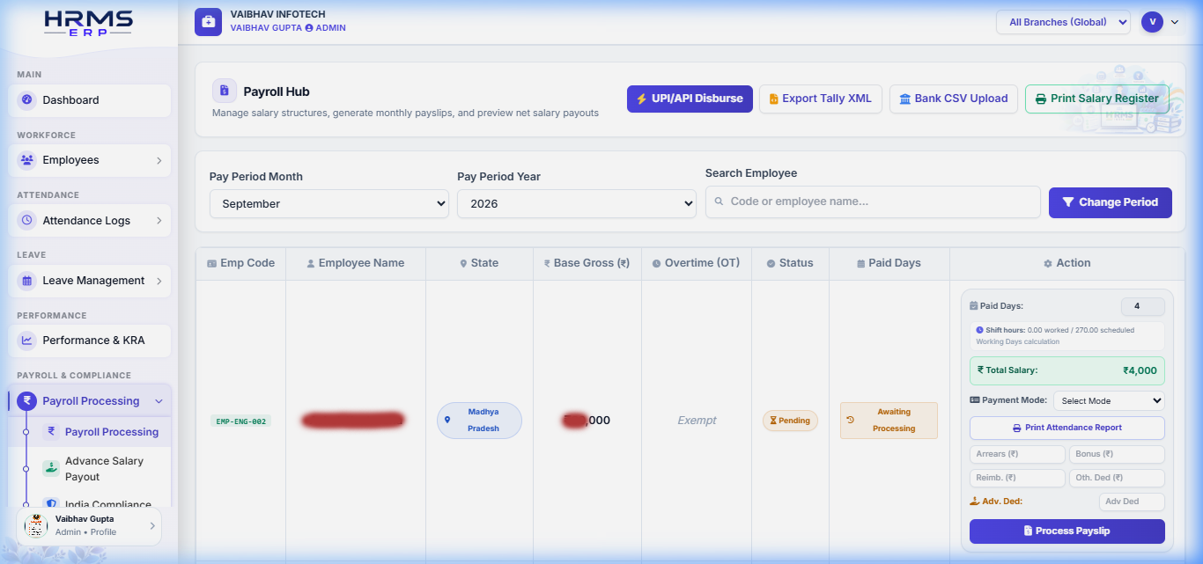The image size is (1203, 564).
Task: Open Advance Salary Payout page
Action: 102,469
